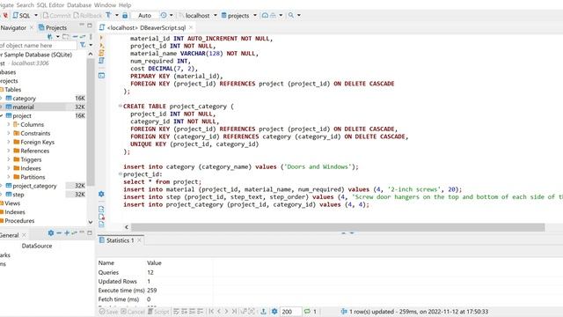Switch to the Projects tab

(x=53, y=27)
